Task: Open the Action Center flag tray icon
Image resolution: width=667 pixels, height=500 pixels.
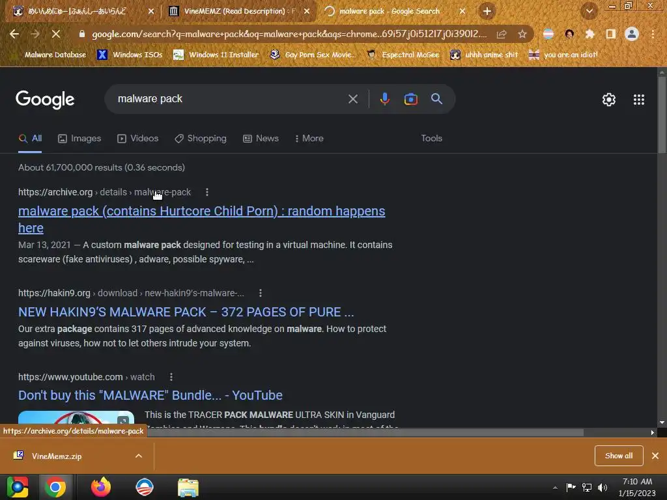Action: click(571, 487)
